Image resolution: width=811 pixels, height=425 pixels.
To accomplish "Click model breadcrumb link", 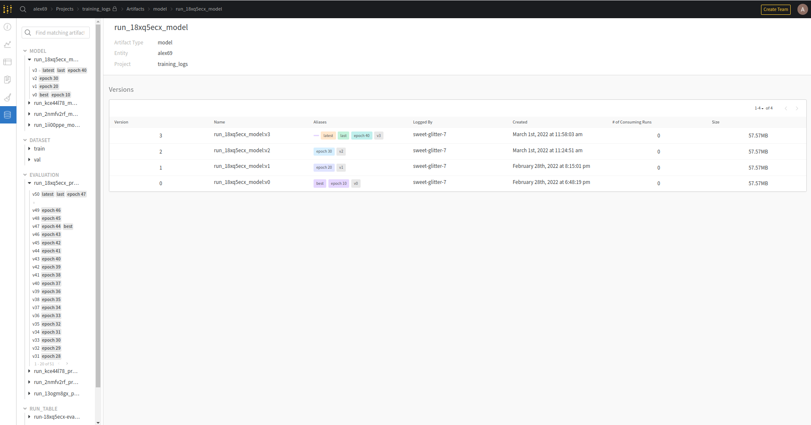I will point(160,9).
